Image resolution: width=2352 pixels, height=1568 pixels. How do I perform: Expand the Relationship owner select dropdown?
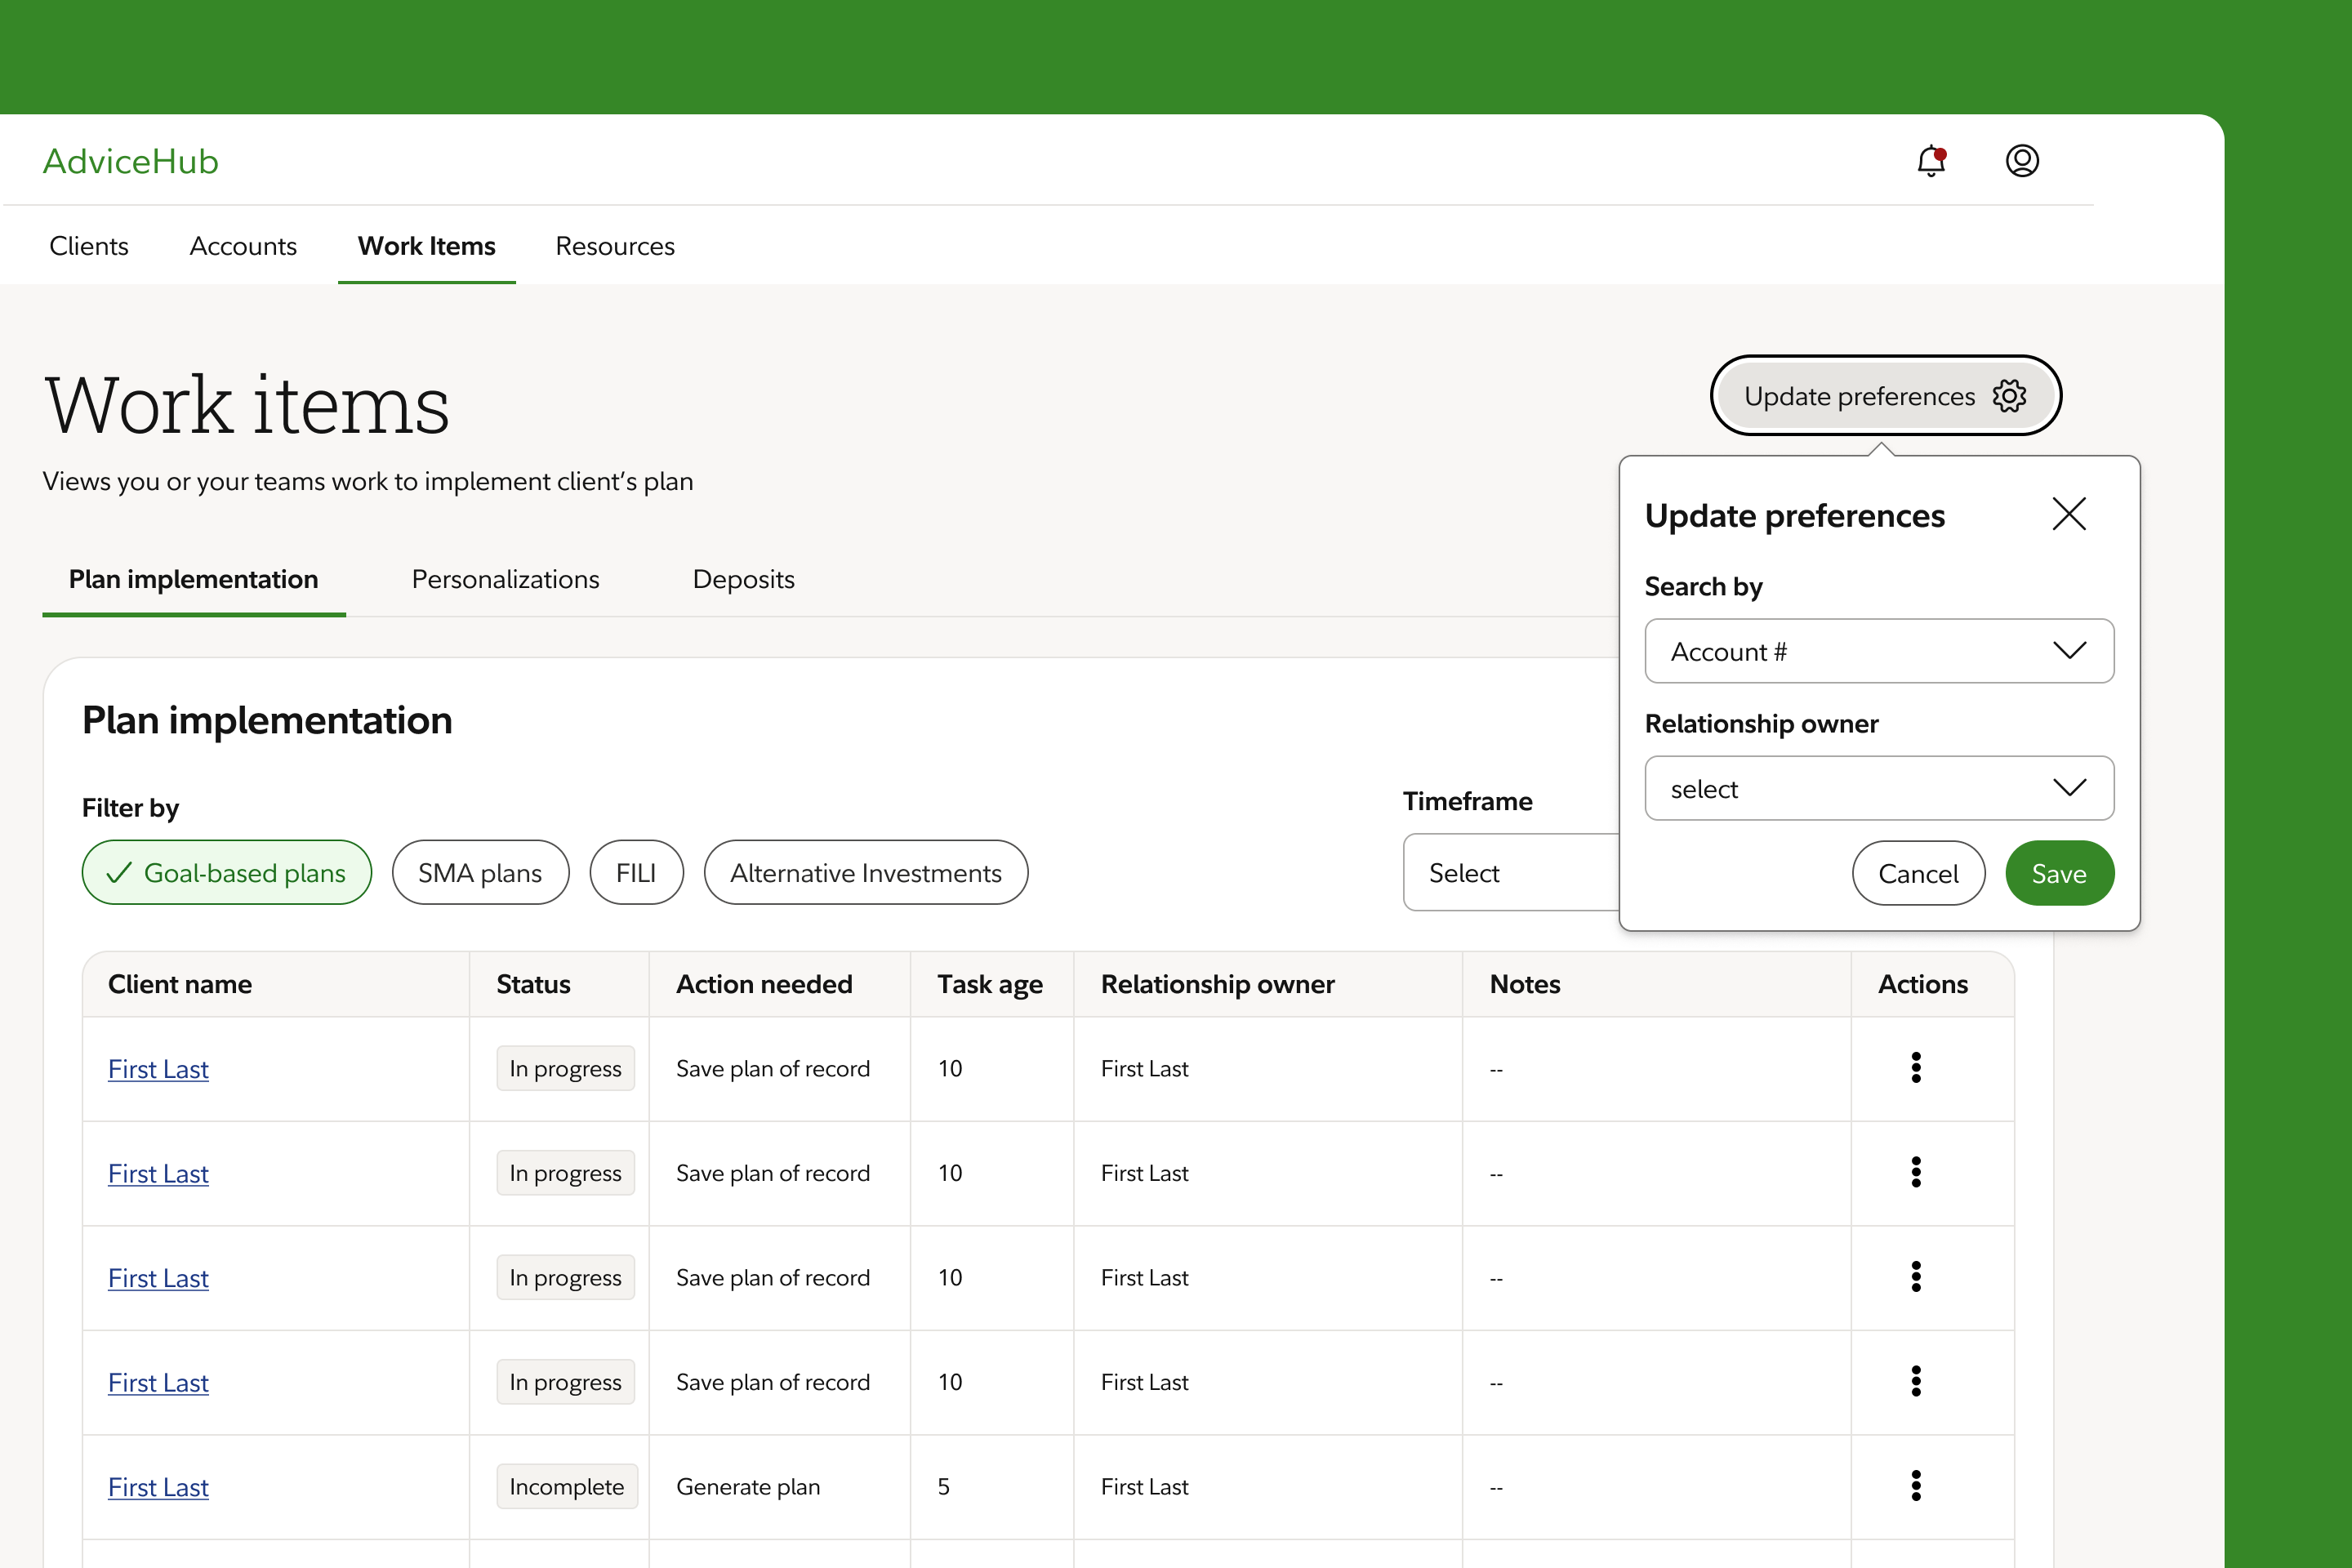(x=1879, y=788)
